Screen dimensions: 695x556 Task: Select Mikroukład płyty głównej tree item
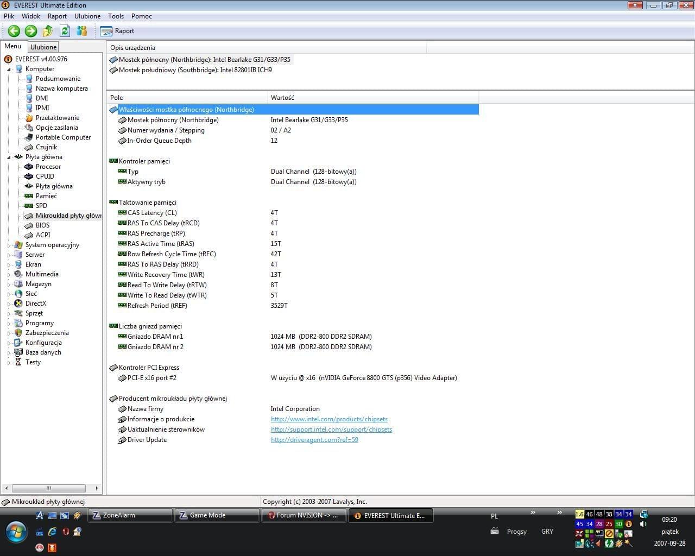(68, 216)
